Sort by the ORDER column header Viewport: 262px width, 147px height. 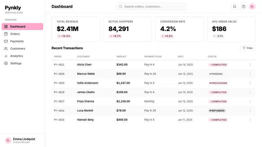[58, 57]
